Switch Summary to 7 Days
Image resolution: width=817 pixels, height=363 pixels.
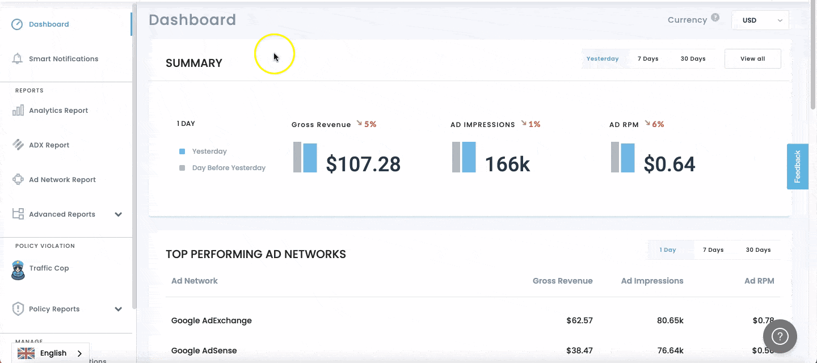(647, 59)
